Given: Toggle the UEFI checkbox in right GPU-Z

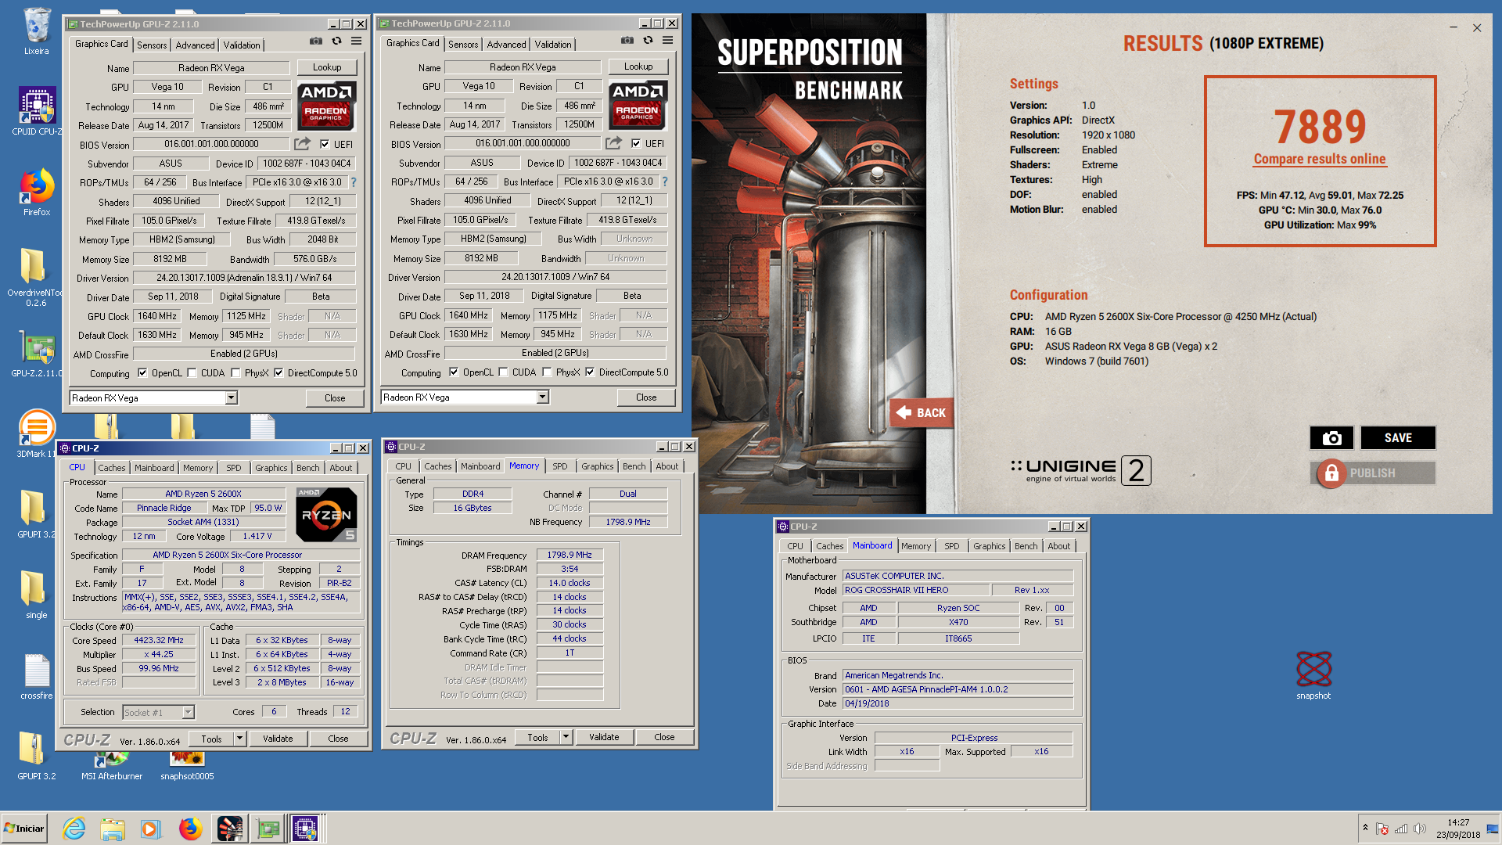Looking at the screenshot, I should click(636, 143).
